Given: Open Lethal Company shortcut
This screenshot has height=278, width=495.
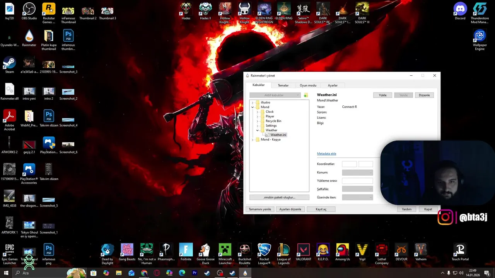Looking at the screenshot, I should point(381,254).
